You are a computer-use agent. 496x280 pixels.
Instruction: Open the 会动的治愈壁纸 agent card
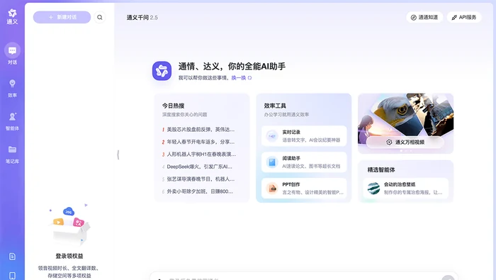[405, 189]
